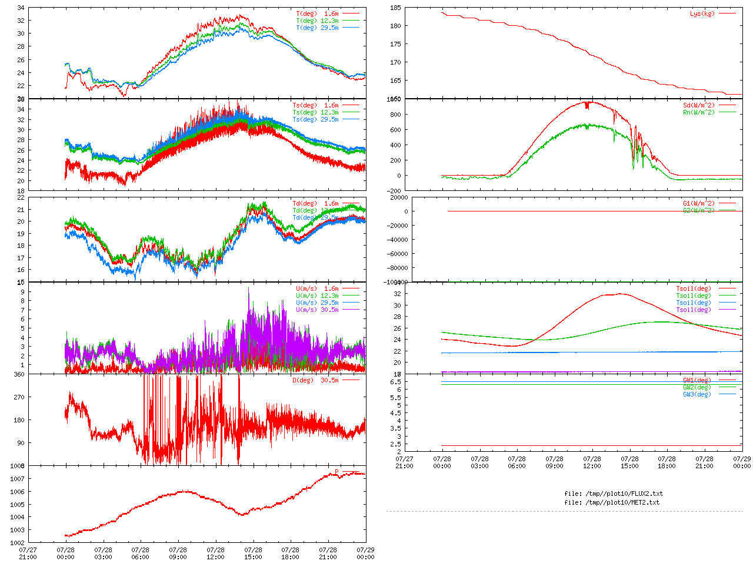
Task: Select the green Ts(deg) 12.3m legend label
Action: [315, 112]
